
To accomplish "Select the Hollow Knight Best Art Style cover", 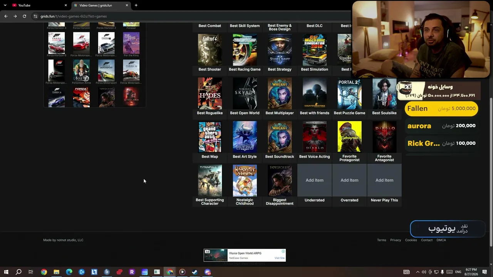I will pyautogui.click(x=245, y=137).
